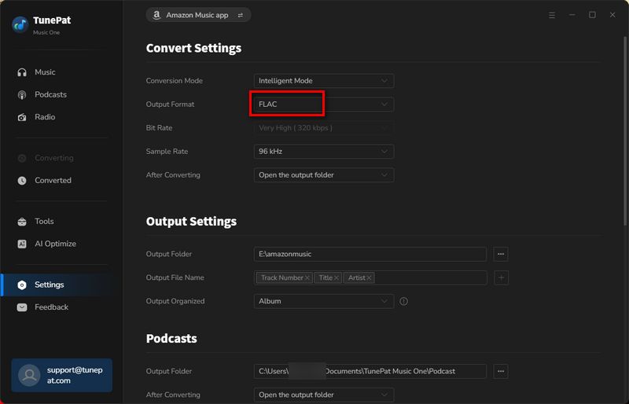Open the Converted history clock icon
The height and width of the screenshot is (404, 629).
coord(22,181)
